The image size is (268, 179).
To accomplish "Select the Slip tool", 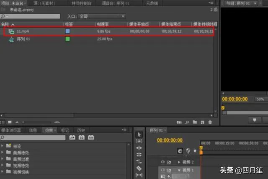I will [139, 175].
